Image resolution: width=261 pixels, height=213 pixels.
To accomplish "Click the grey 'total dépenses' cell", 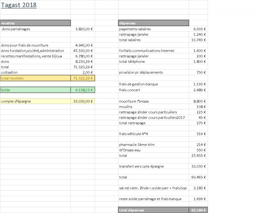I will pyautogui.click(x=154, y=210).
